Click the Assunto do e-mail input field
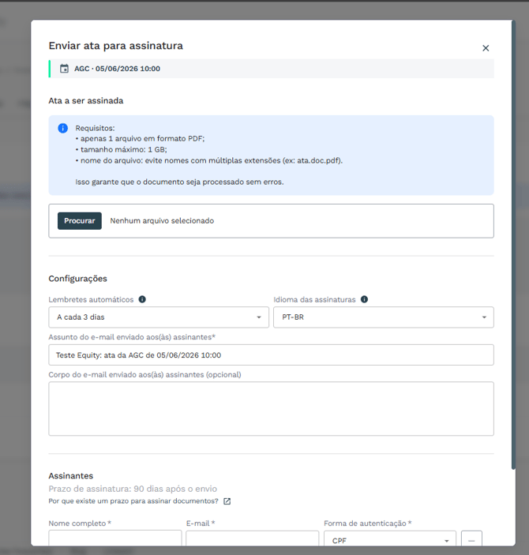 (x=272, y=355)
